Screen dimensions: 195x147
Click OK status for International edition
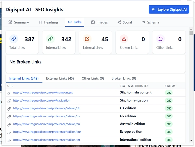pos(169,140)
